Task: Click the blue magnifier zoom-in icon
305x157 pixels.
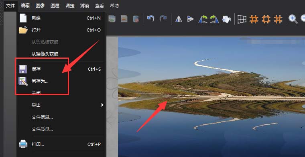Action: 293,19
